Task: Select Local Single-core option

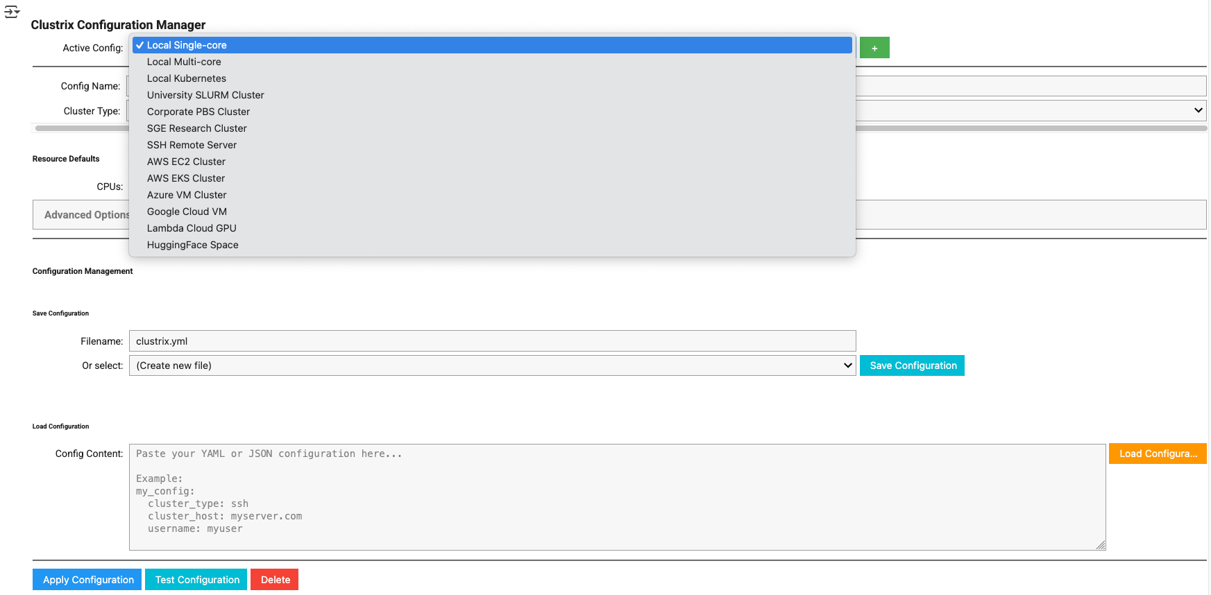Action: [492, 45]
